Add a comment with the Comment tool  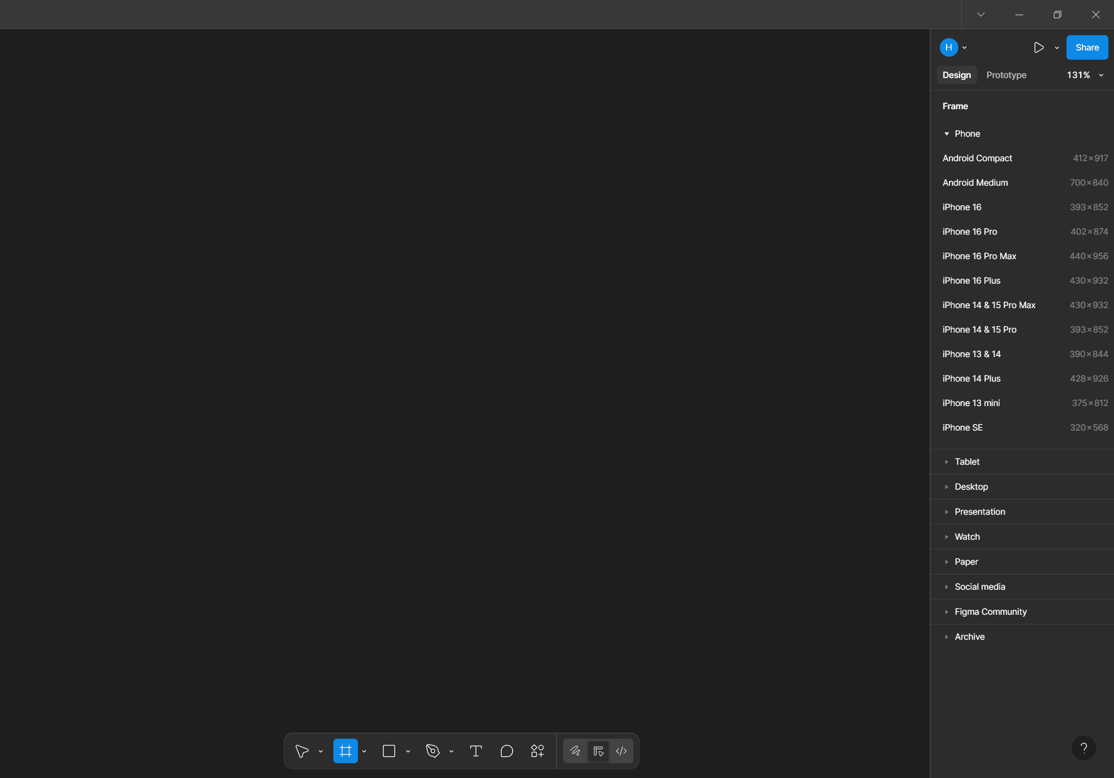[507, 751]
